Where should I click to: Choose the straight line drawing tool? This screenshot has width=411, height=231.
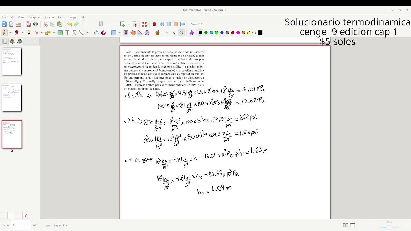(x=81, y=33)
